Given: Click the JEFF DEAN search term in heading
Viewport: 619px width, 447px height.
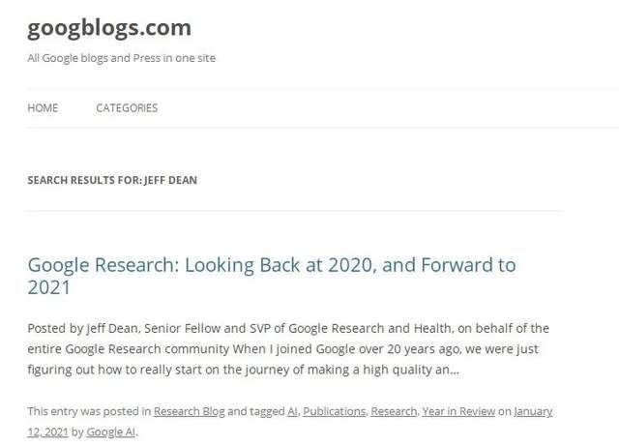Looking at the screenshot, I should click(x=170, y=180).
